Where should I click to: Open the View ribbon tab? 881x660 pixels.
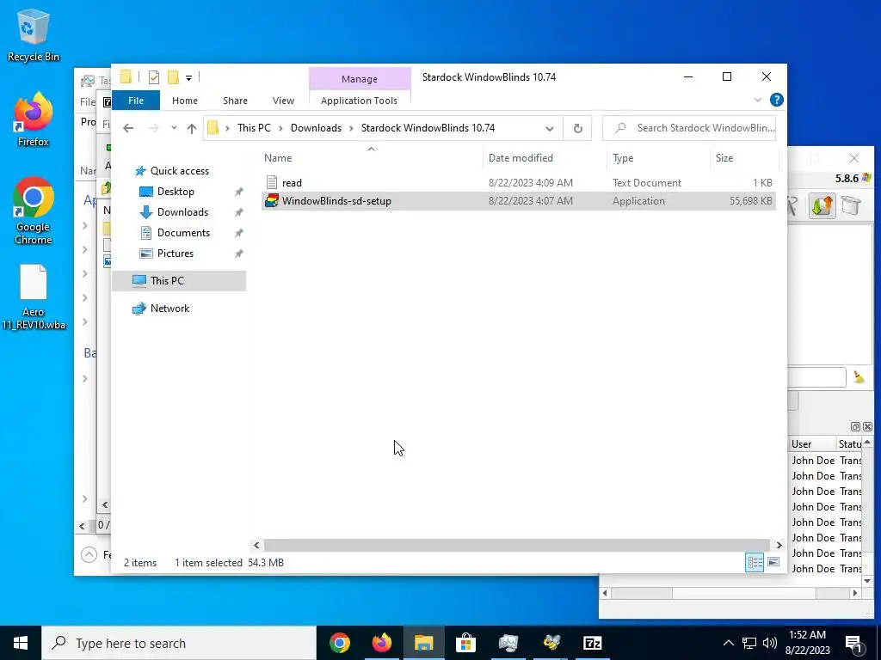[x=283, y=101]
